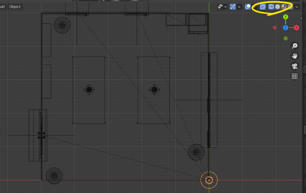Switch to rendered viewport shading
This screenshot has height=193, width=306.
click(x=290, y=7)
